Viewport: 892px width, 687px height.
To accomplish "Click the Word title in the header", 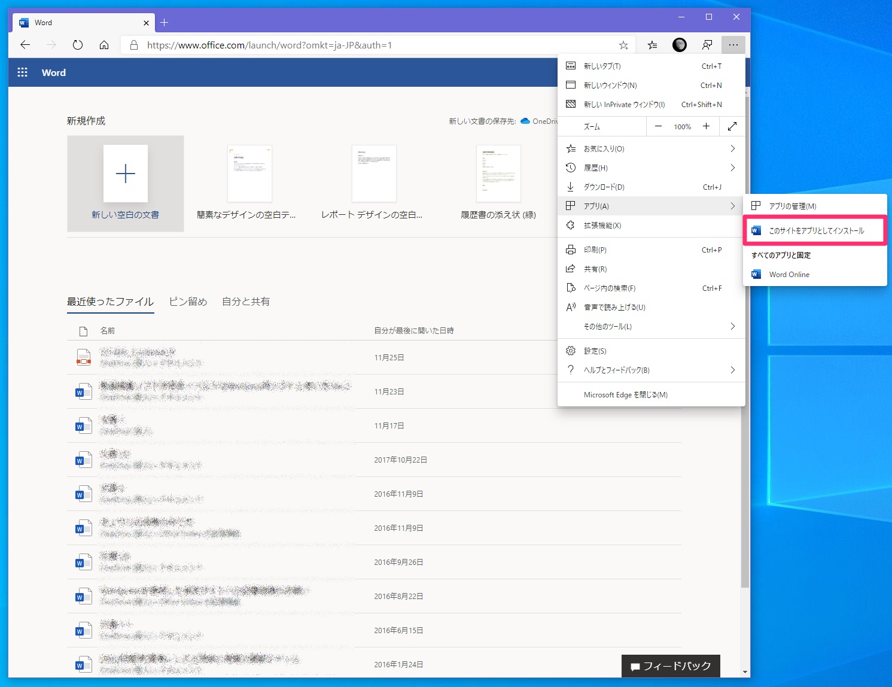I will 54,72.
